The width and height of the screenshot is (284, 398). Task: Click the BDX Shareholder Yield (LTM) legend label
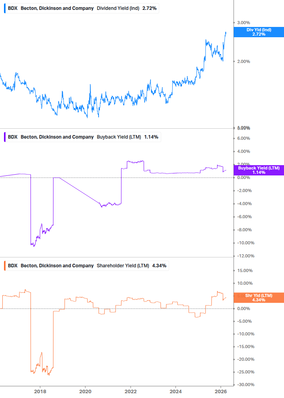[x=86, y=265]
